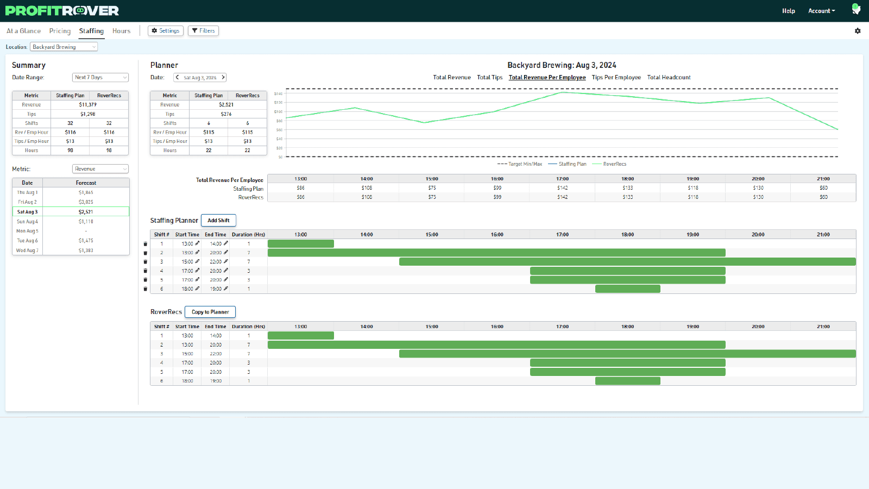The height and width of the screenshot is (489, 869).
Task: Switch the chart to Total Tips
Action: 489,78
